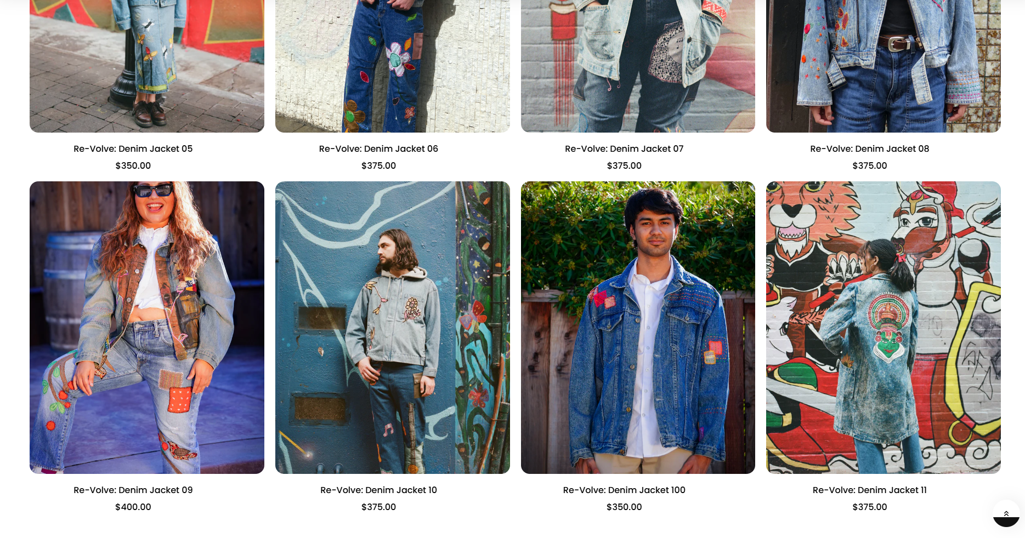Click the Re-Volve: Denim Jacket 09 title
The height and width of the screenshot is (538, 1025).
click(133, 490)
